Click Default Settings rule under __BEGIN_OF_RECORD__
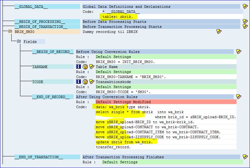The width and height of the screenshot is (250, 168). (166, 57)
